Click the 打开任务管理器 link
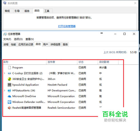Viewport: 140px width, 131px height. (67, 26)
